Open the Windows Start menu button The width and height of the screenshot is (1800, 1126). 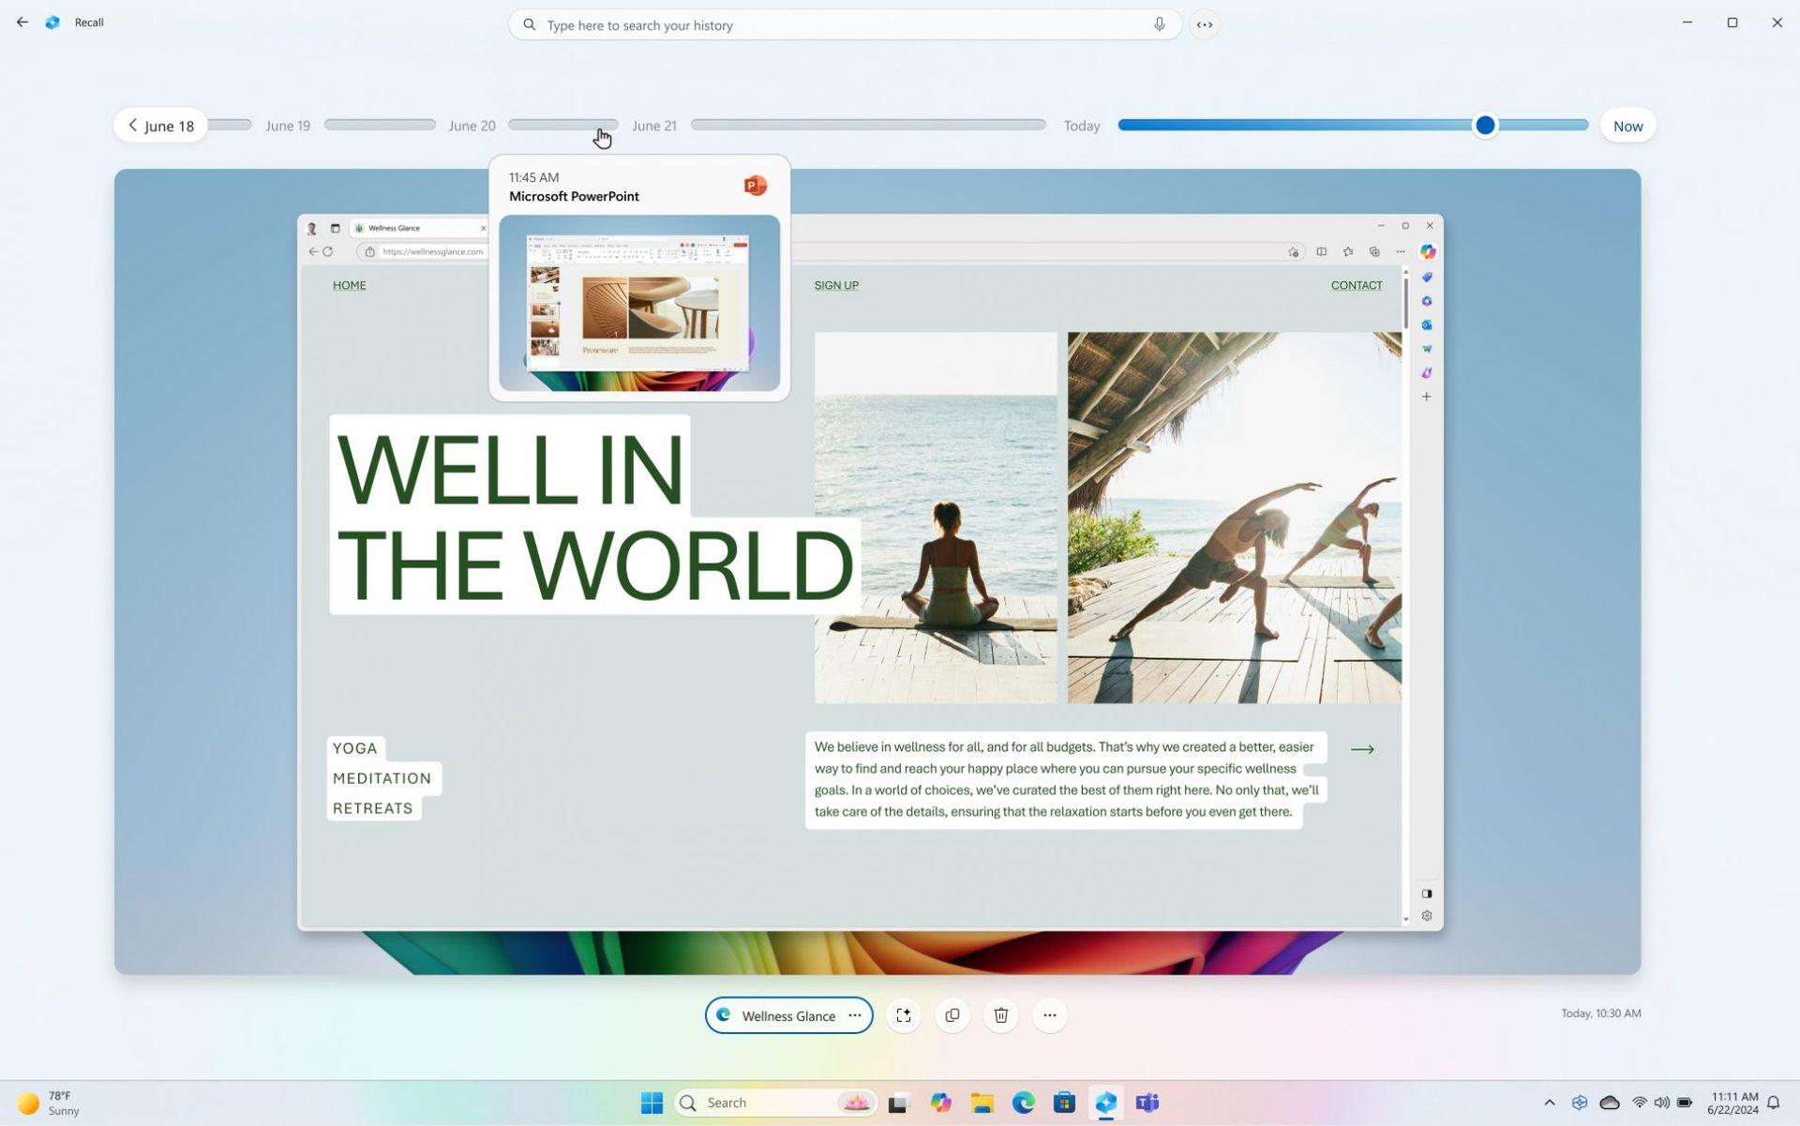pyautogui.click(x=650, y=1102)
